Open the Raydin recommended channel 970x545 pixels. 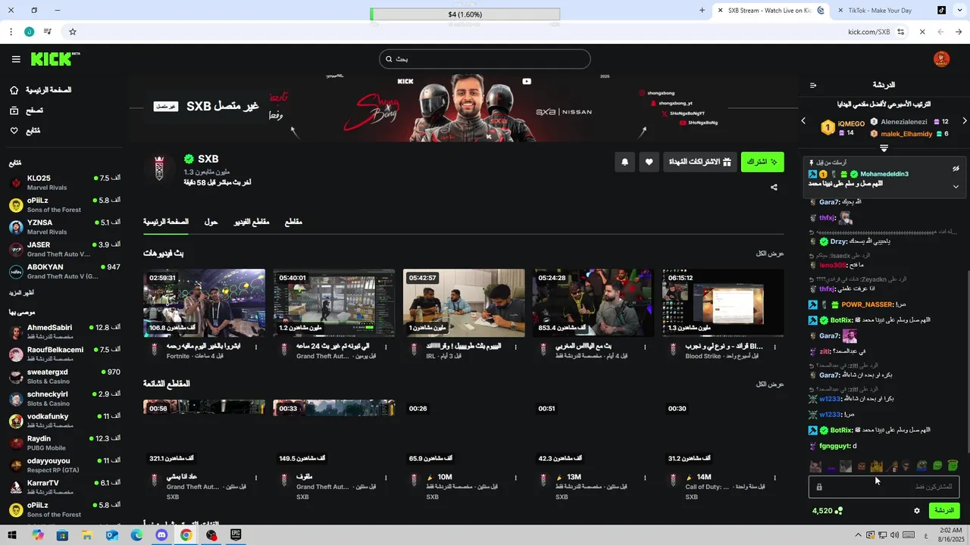click(64, 443)
